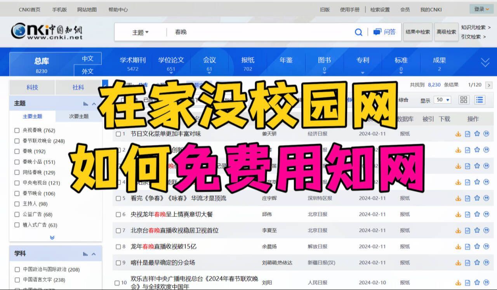
Task: Download 看完《争春》《咏春》华流才是顶流
Action: coord(458,198)
